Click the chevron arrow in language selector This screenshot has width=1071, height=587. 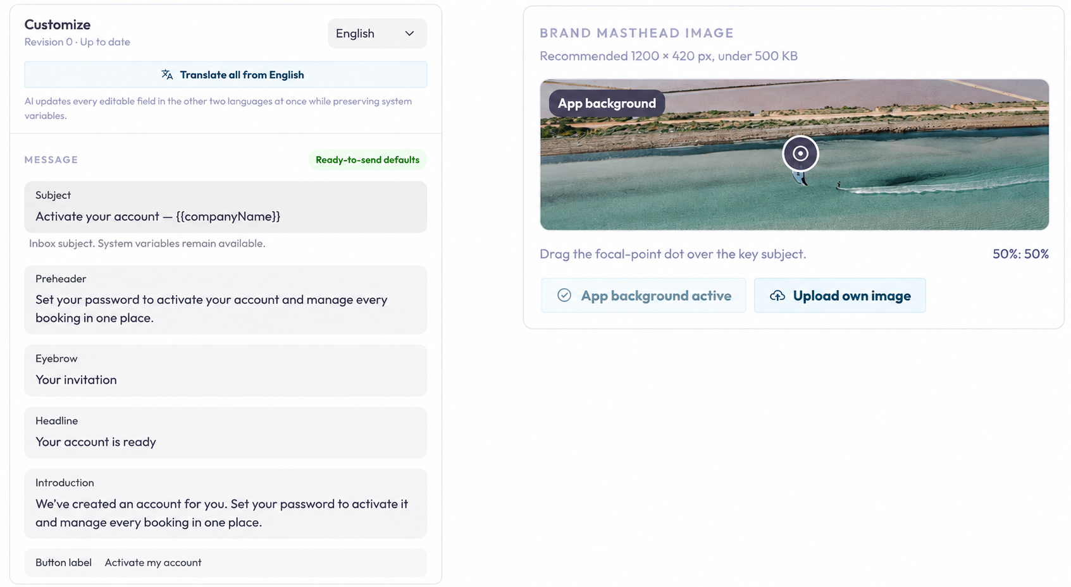click(409, 33)
